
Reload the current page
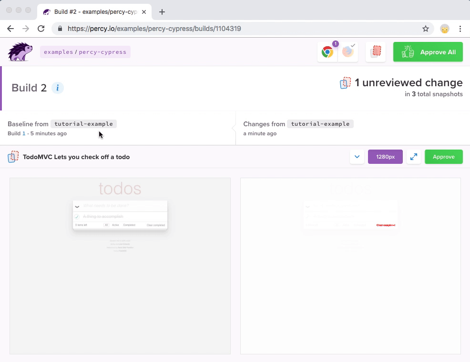tap(41, 29)
